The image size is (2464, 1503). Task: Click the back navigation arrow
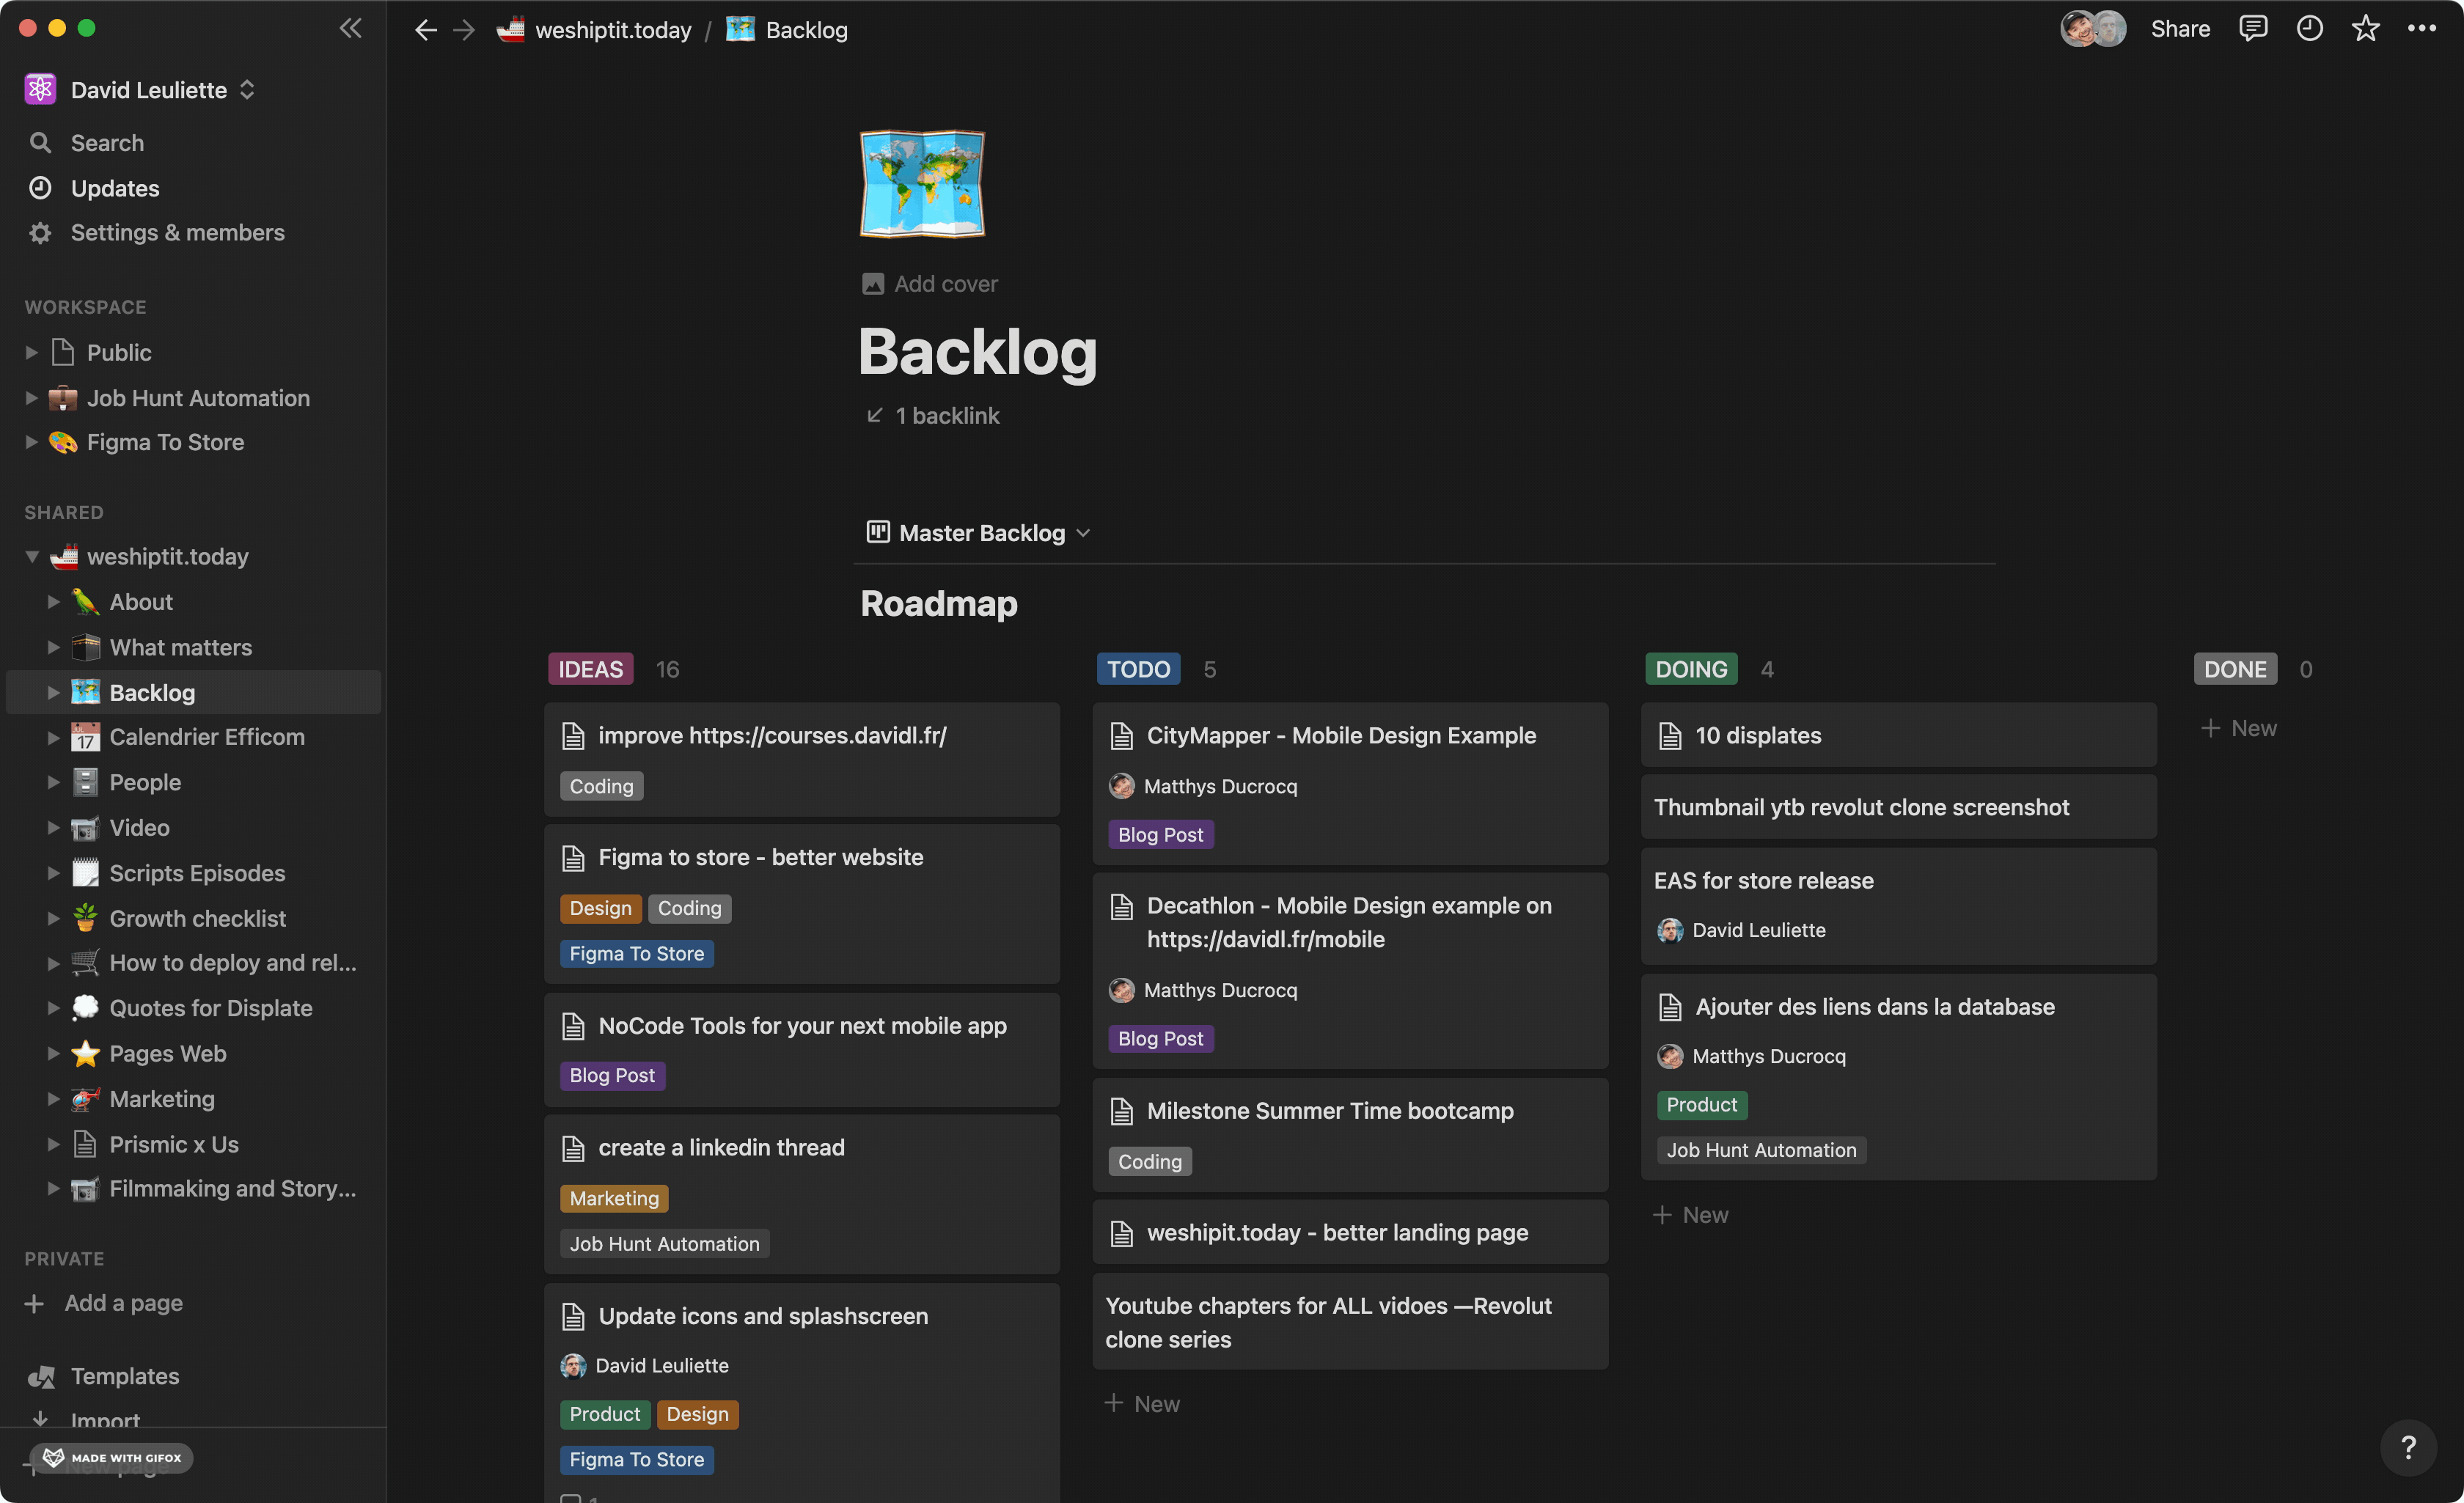tap(426, 30)
